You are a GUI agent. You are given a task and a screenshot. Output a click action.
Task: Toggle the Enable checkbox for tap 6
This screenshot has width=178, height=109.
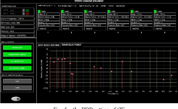pyautogui.click(x=155, y=11)
